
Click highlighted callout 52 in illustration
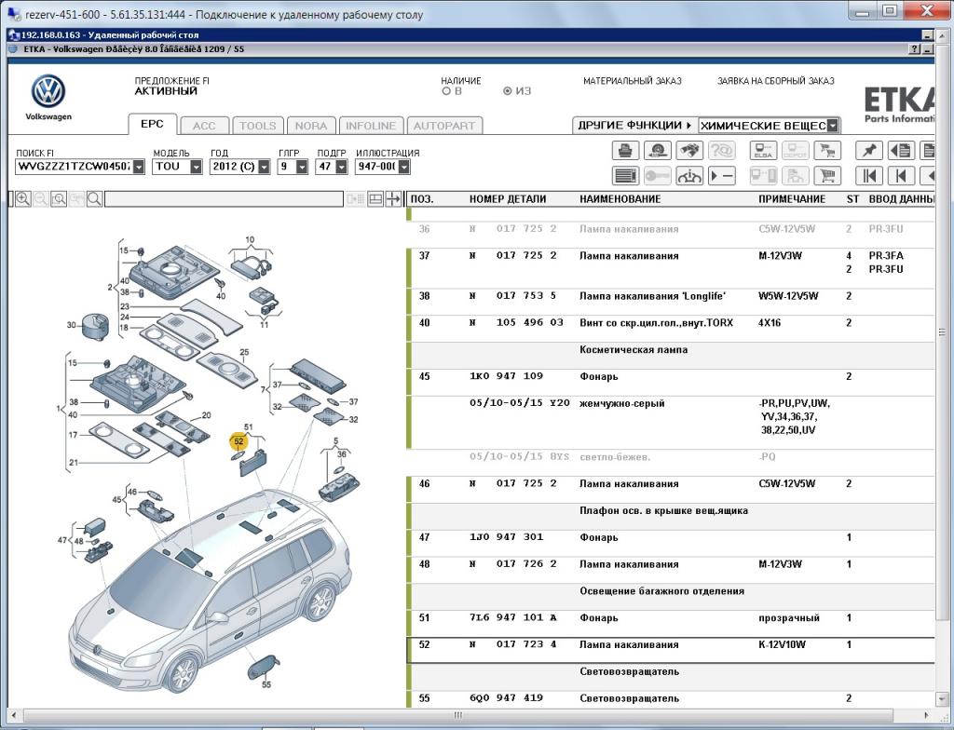[x=238, y=441]
